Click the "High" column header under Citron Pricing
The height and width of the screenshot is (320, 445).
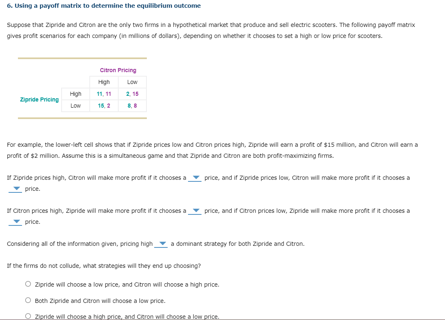pyautogui.click(x=104, y=82)
